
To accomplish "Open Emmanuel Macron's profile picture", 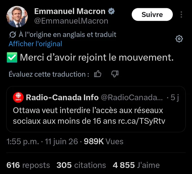I will (17, 17).
